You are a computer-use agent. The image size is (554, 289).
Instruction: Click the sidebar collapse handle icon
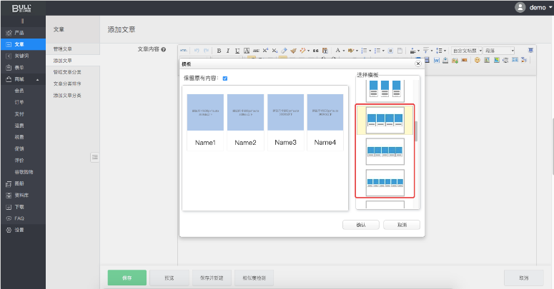[x=94, y=157]
